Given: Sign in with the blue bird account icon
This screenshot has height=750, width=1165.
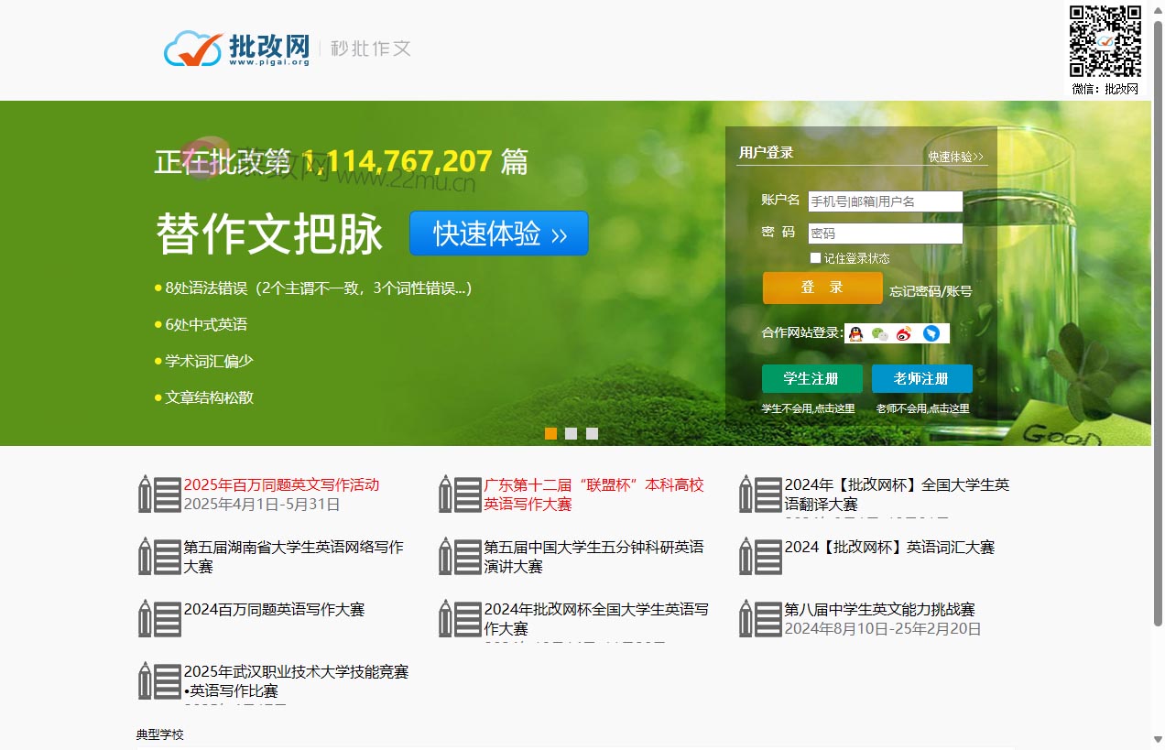Looking at the screenshot, I should pos(931,333).
